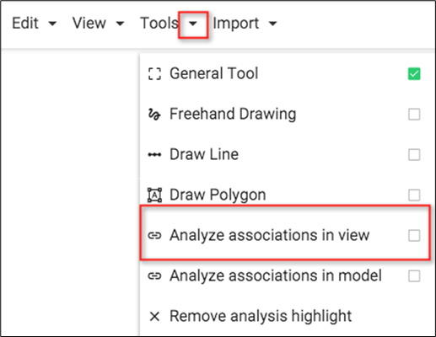Tick the Draw Line checkbox

414,154
